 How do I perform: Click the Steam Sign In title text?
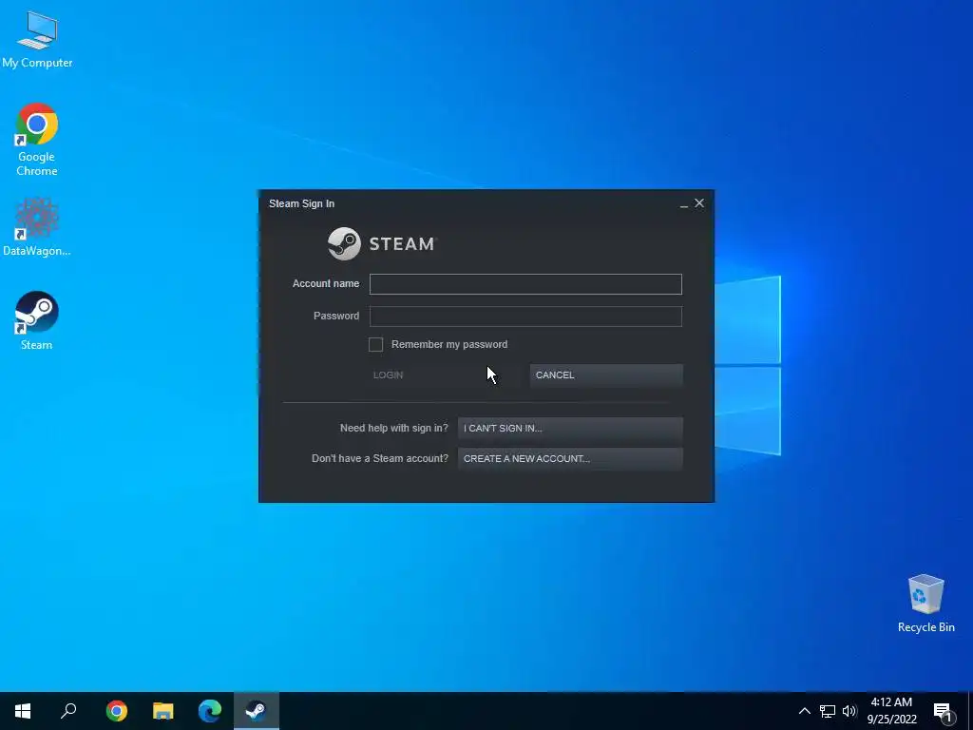301,203
